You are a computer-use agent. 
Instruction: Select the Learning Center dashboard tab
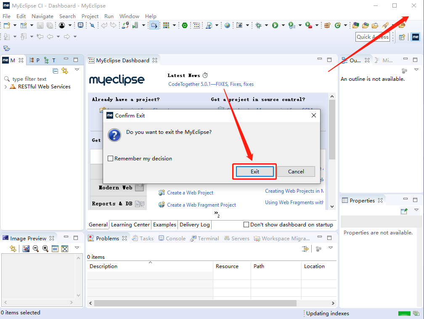point(130,225)
